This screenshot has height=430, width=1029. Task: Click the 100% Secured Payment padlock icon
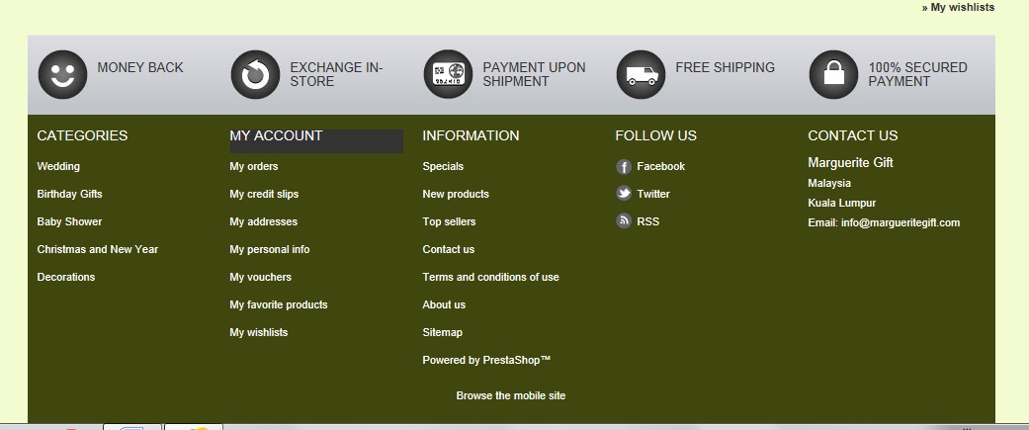click(833, 75)
